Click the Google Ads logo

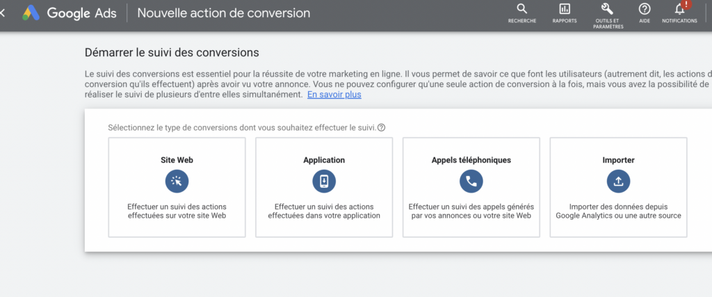pyautogui.click(x=31, y=13)
